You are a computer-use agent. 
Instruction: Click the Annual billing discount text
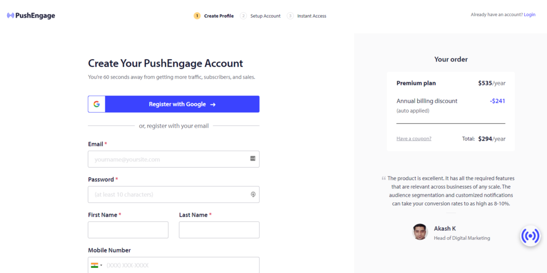pos(427,102)
